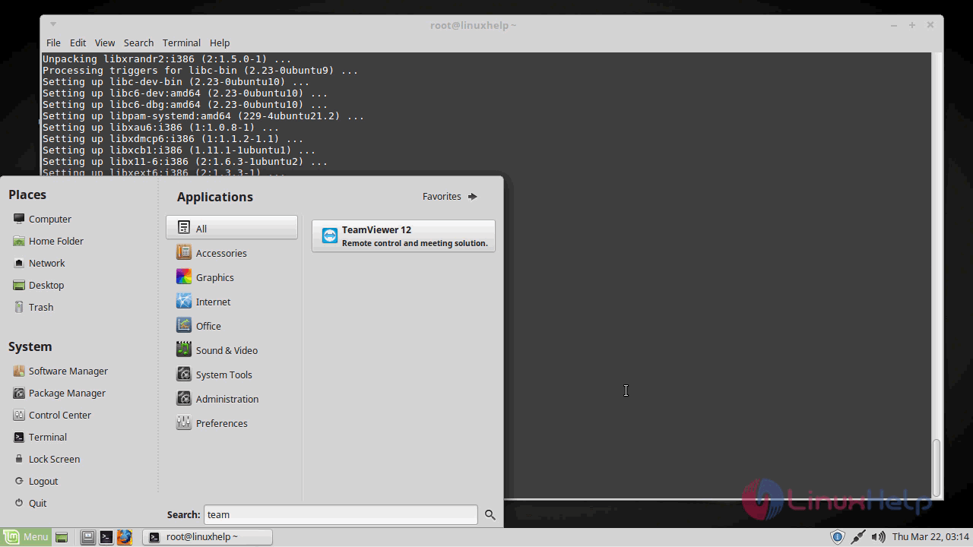Open network connection tray icon

pyautogui.click(x=857, y=537)
